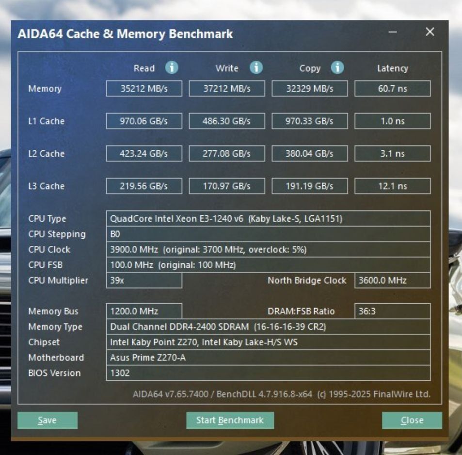Select L3 Cache latency 12.1 ns
Image resolution: width=462 pixels, height=455 pixels.
tap(393, 186)
